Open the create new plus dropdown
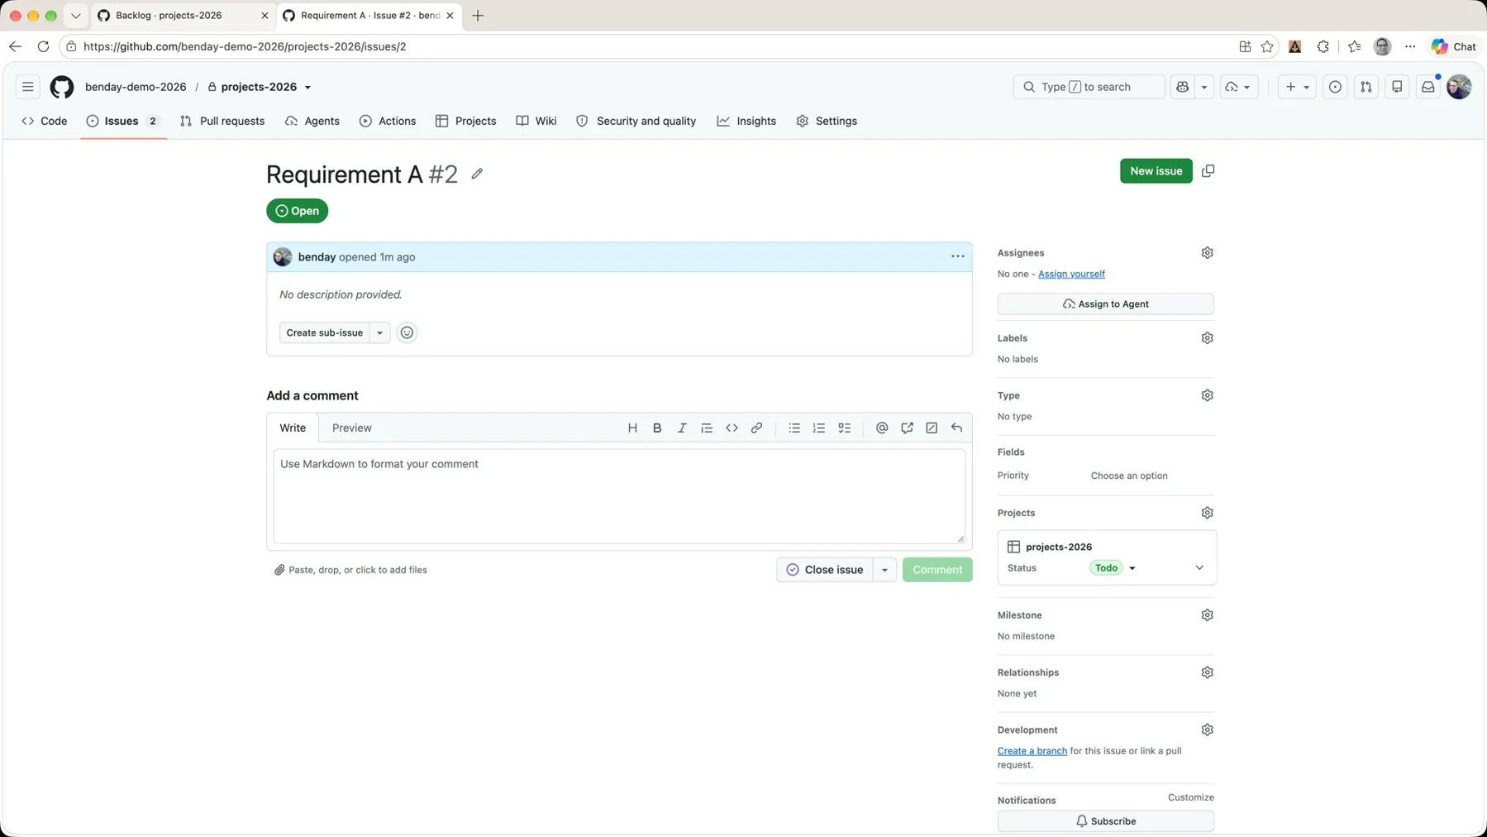The width and height of the screenshot is (1487, 837). [x=1296, y=87]
